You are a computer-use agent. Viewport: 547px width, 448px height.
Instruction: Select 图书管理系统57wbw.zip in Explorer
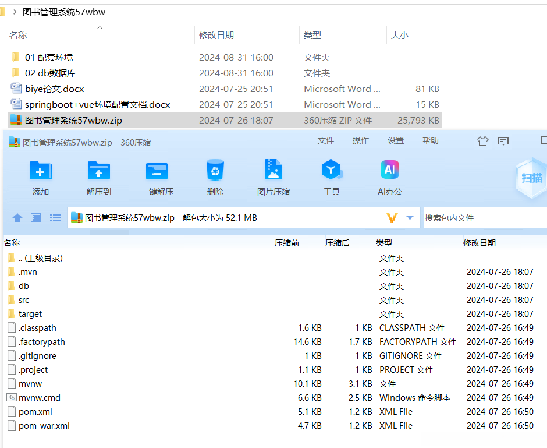225,120
